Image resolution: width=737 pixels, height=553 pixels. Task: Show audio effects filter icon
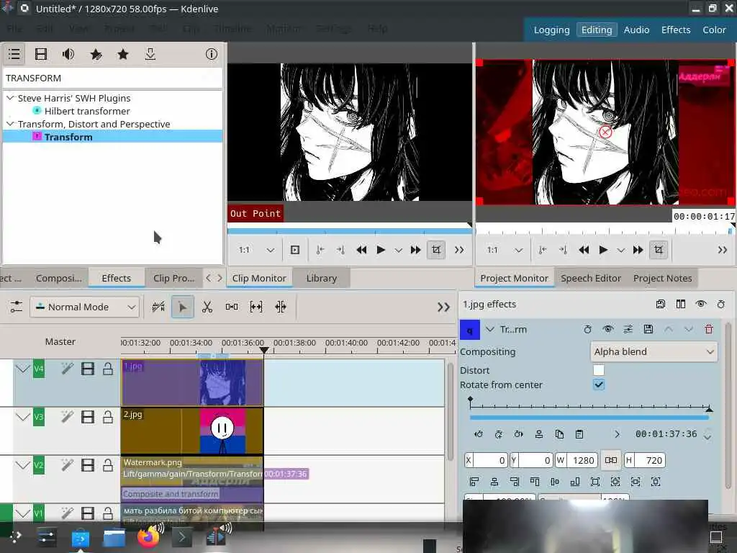68,54
